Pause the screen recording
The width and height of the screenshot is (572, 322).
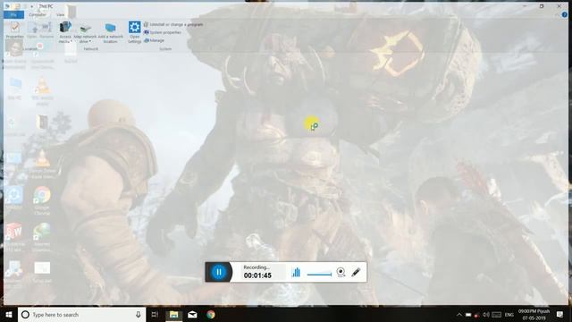(219, 272)
